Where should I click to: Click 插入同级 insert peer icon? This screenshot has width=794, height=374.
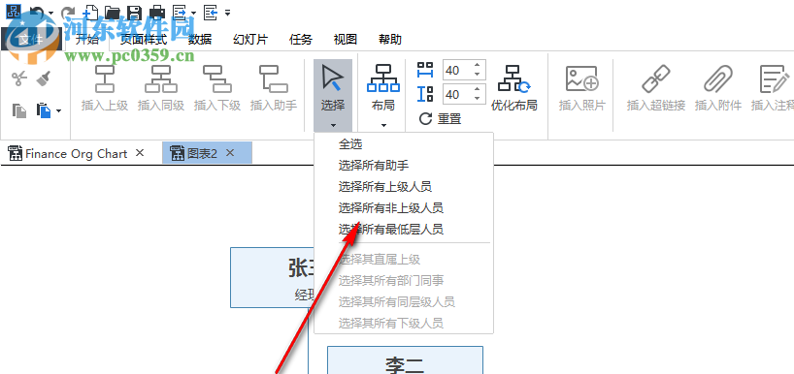point(161,78)
